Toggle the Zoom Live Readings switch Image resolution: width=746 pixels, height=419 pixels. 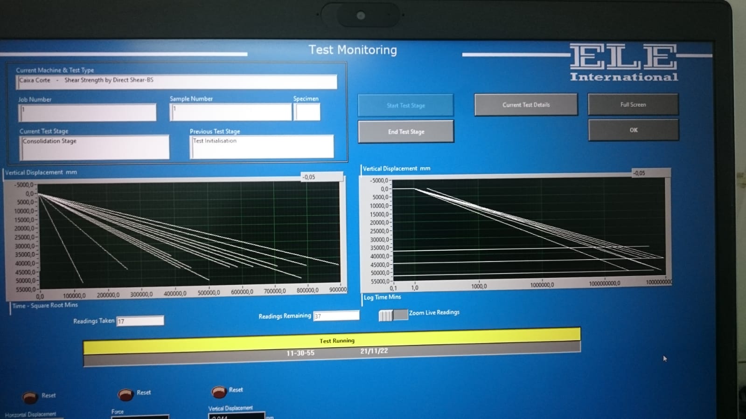[x=393, y=315]
